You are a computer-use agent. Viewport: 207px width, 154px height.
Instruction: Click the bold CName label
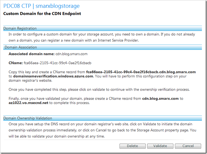[16, 63]
